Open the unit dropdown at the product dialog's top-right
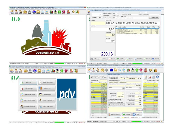172x130 pixels. [139, 79]
